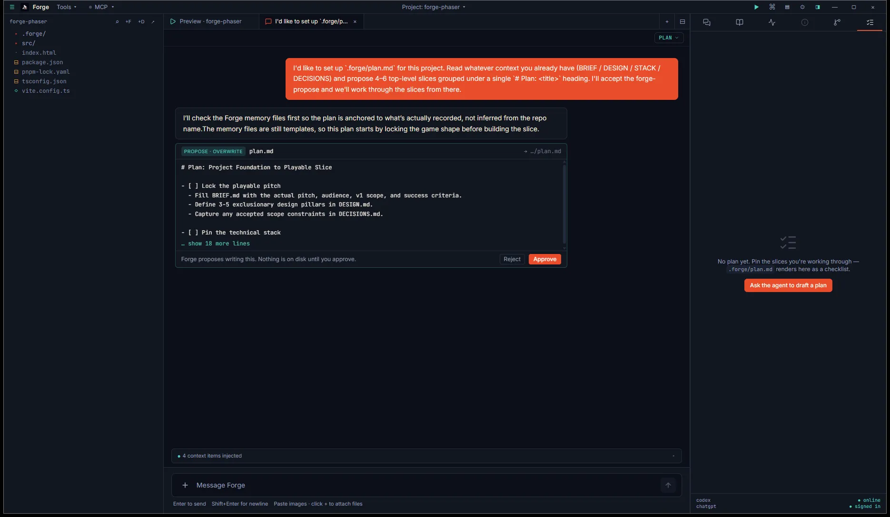Click the "# Plan: Project Foundation" heading line

257,167
